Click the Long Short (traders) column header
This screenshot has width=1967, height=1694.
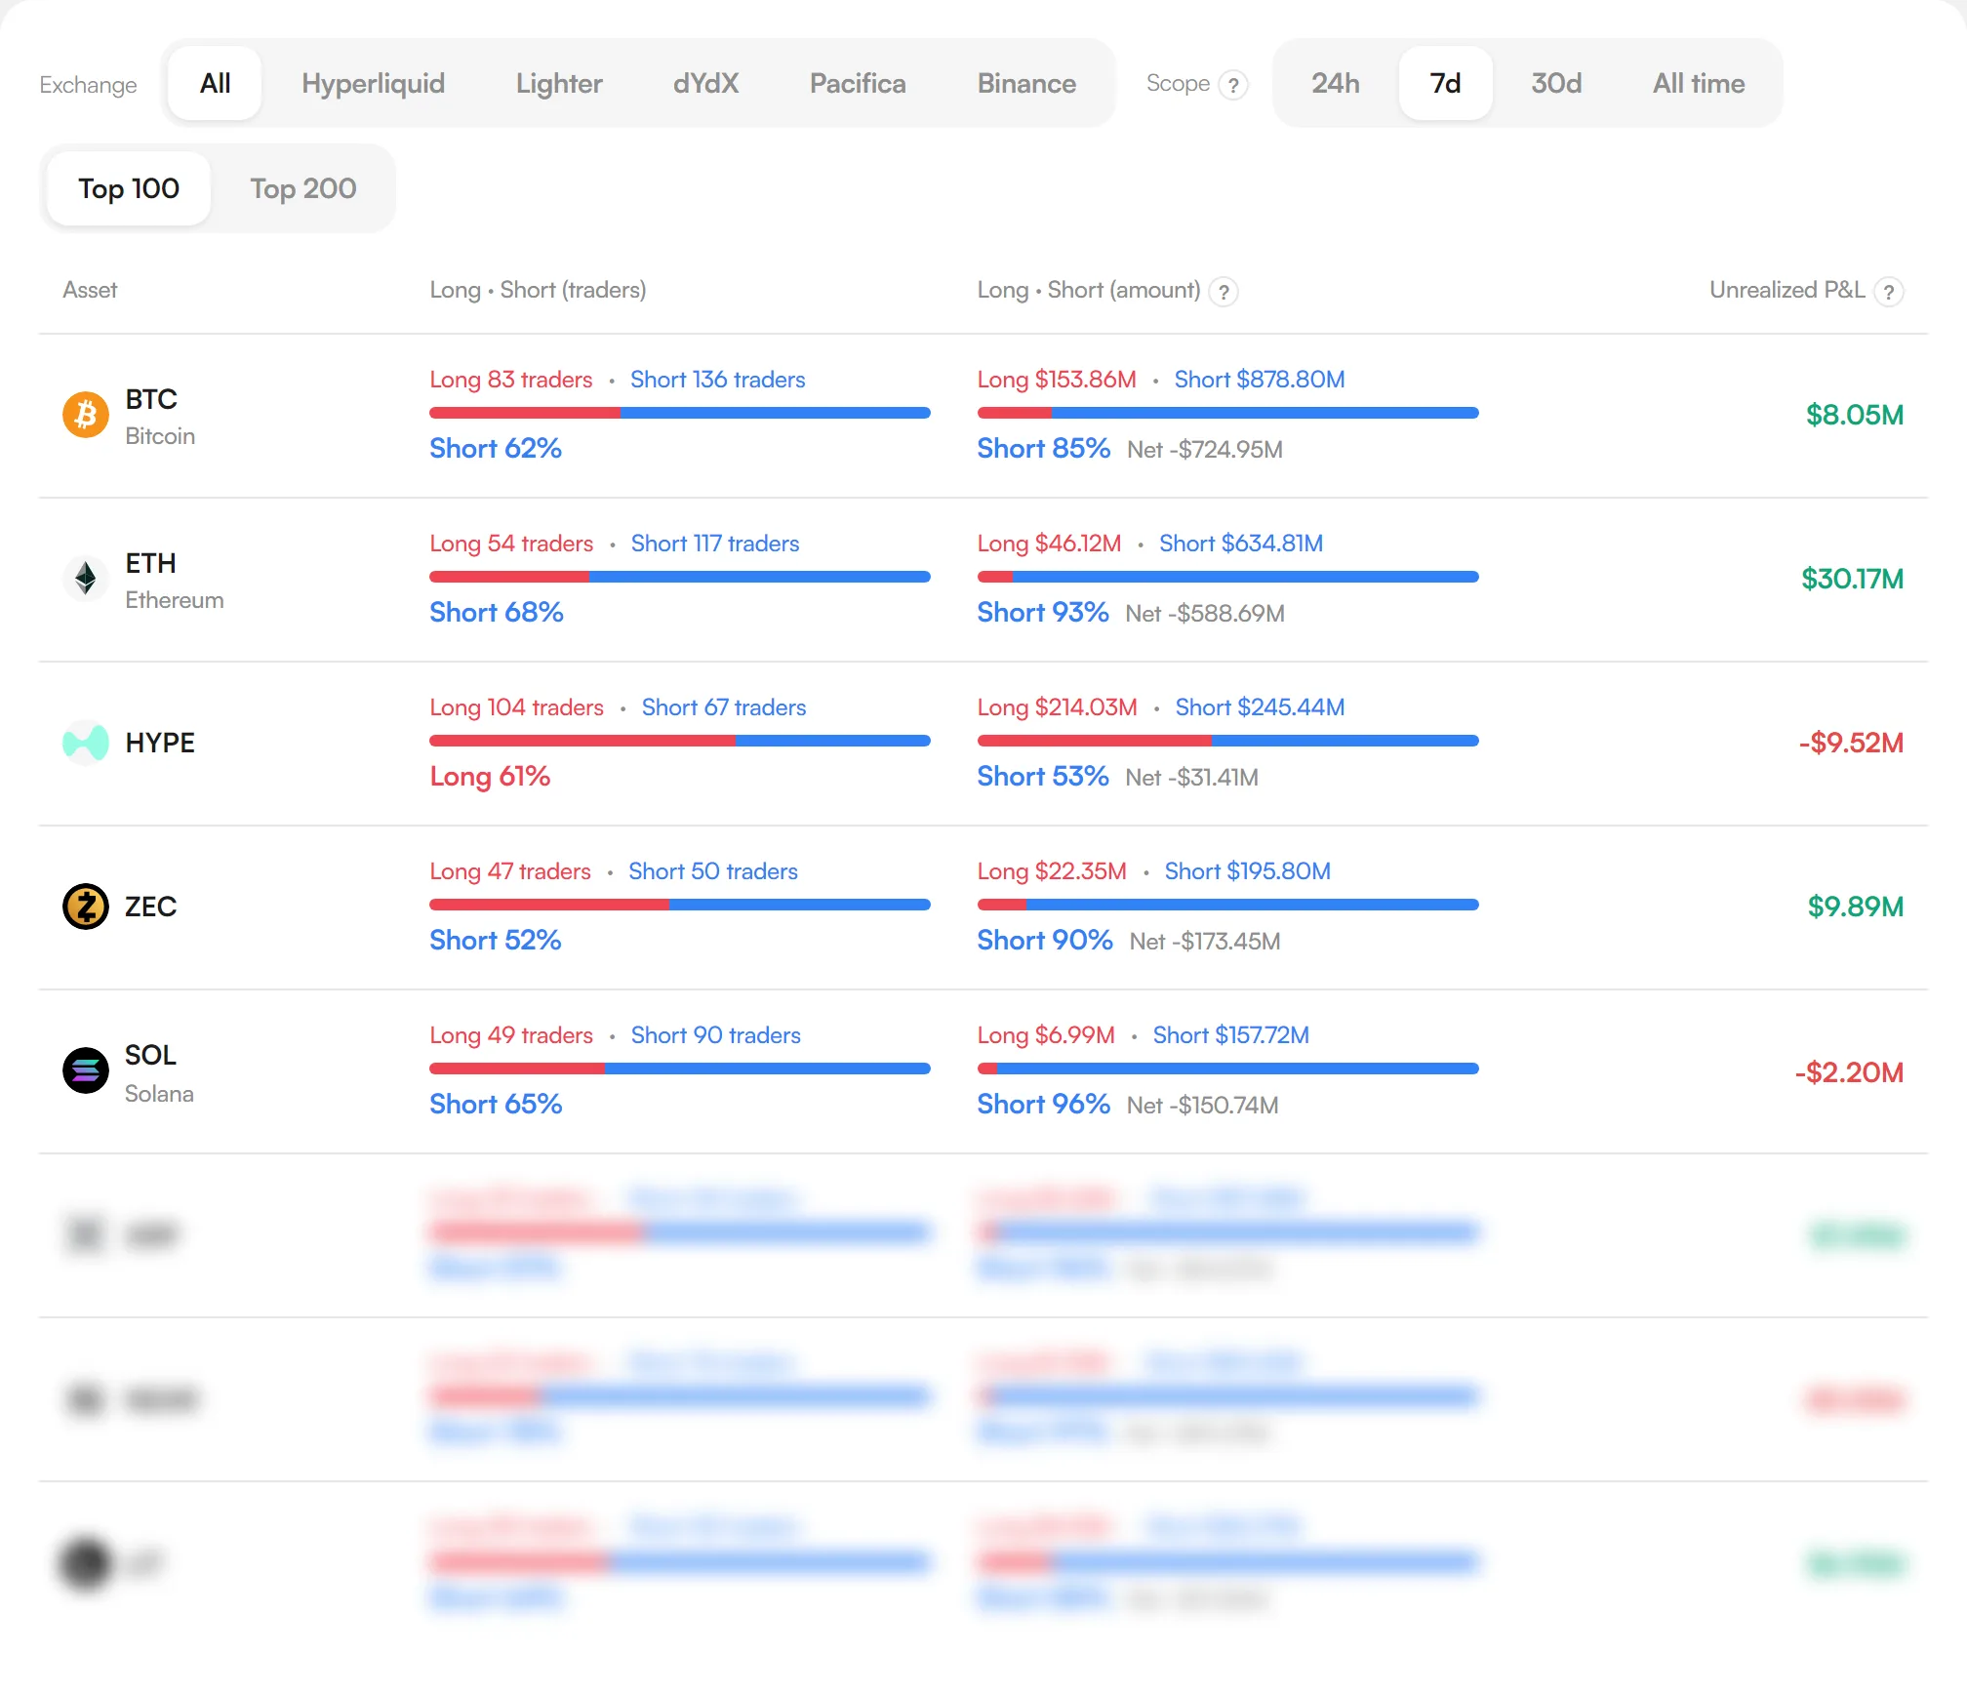point(538,290)
